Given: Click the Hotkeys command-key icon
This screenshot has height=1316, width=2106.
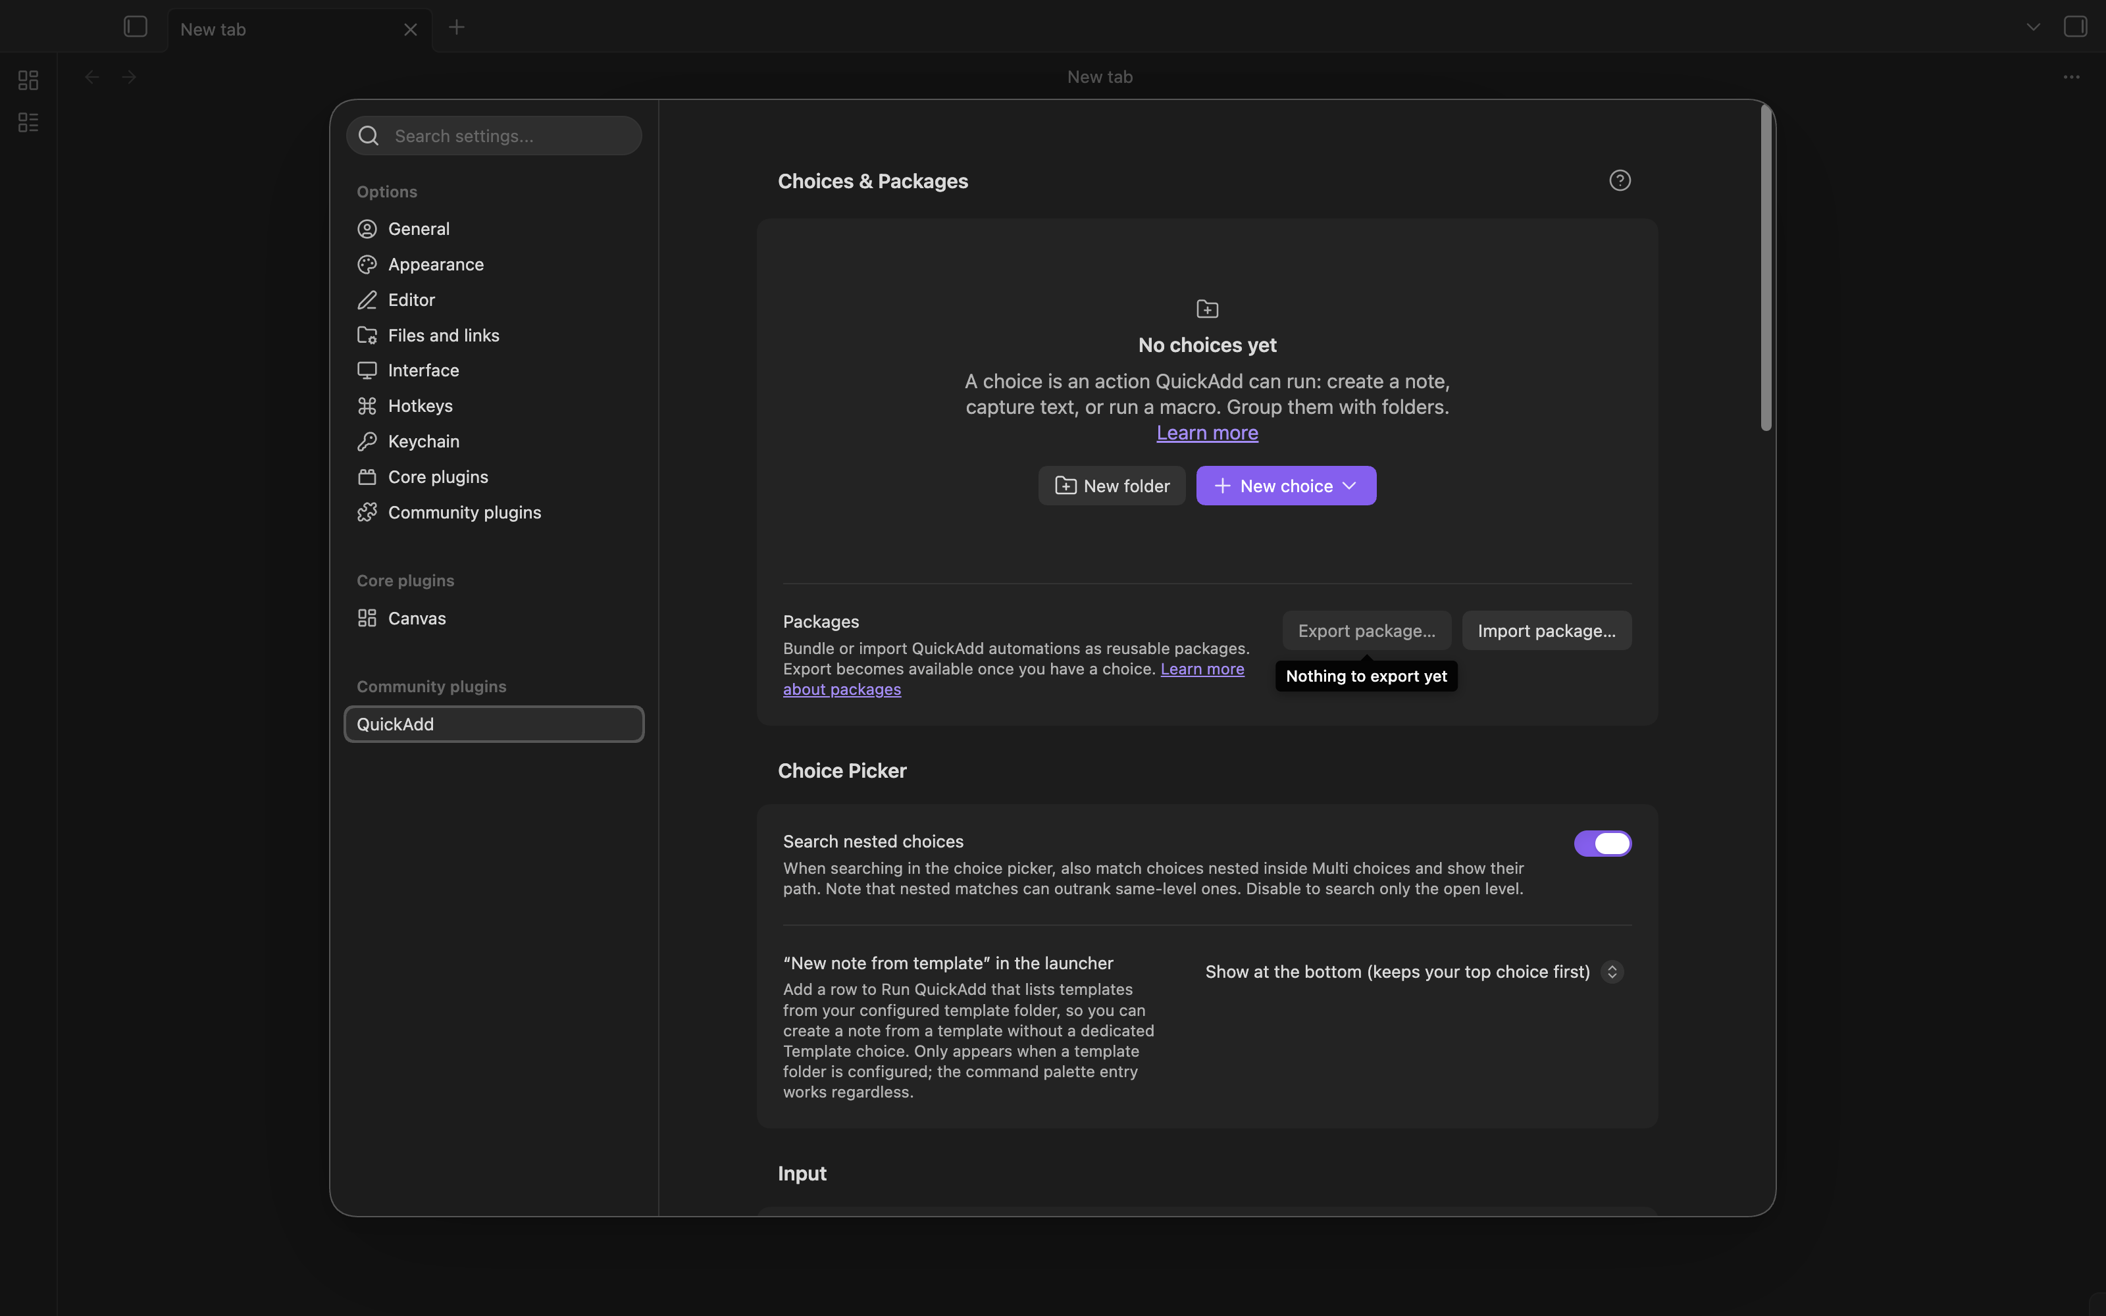Looking at the screenshot, I should tap(367, 407).
